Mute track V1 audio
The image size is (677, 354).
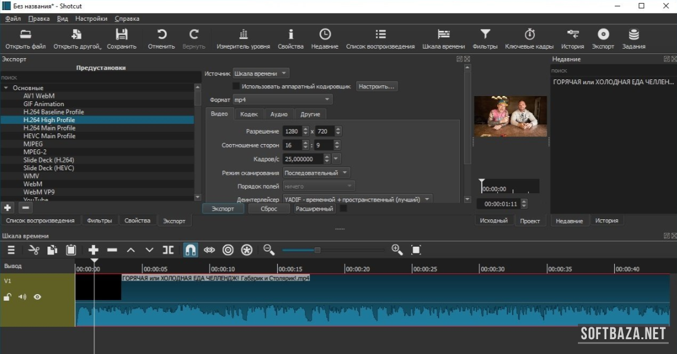click(x=23, y=297)
